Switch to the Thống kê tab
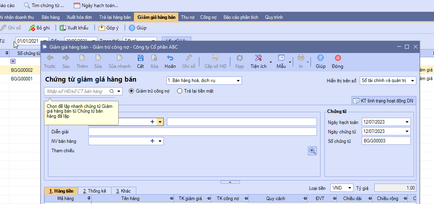The height and width of the screenshot is (204, 434). coord(94,191)
